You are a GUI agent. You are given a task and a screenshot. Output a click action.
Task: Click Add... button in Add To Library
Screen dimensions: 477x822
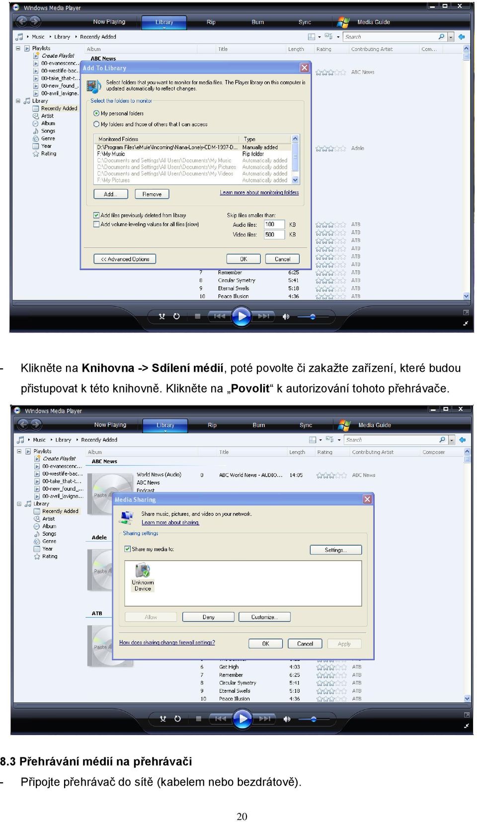110,194
